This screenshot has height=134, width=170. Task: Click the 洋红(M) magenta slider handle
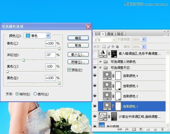(x=24, y=60)
